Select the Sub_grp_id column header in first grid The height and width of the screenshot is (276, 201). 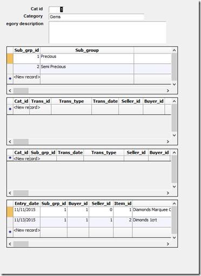click(x=26, y=50)
